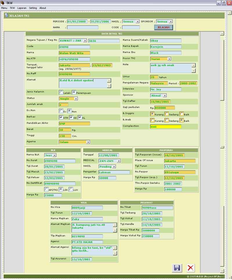Click the floppy disk save icon

[x=177, y=268]
